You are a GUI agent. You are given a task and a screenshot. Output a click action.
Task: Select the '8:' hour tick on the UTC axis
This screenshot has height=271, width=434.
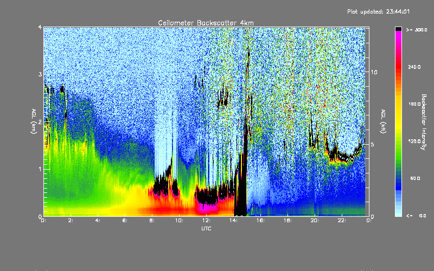[152, 221]
